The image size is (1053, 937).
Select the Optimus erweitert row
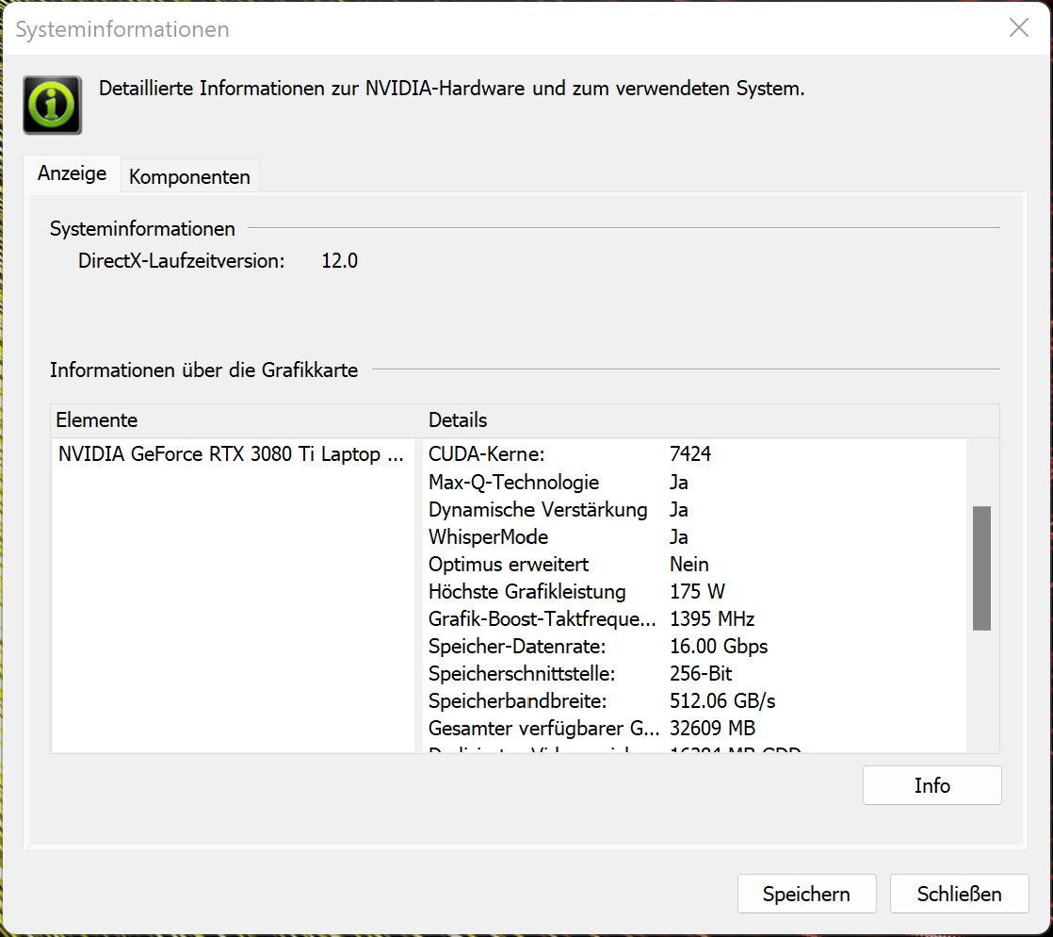click(695, 564)
